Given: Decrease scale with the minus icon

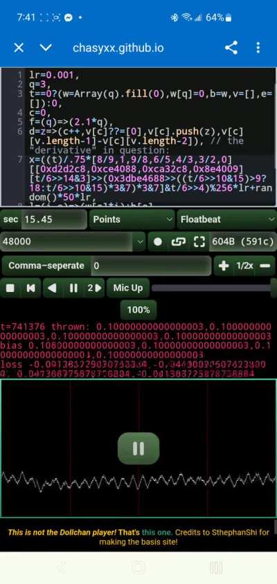Looking at the screenshot, I should (x=265, y=266).
